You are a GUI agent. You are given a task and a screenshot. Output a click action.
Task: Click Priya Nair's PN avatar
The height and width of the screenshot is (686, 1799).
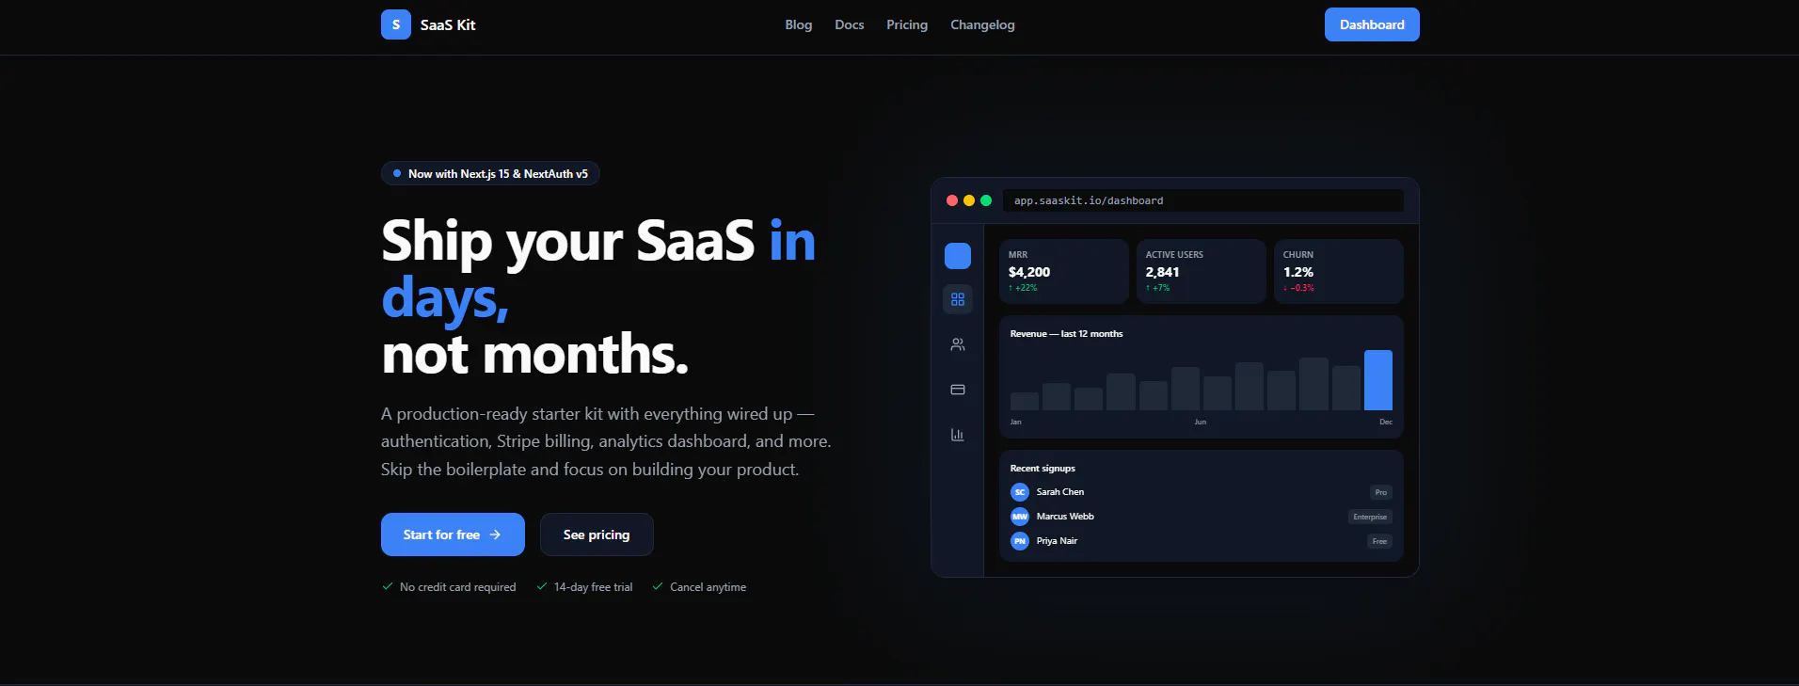tap(1020, 541)
